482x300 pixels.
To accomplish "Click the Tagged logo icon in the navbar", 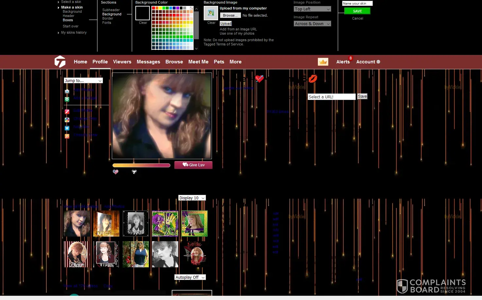I will (x=60, y=61).
